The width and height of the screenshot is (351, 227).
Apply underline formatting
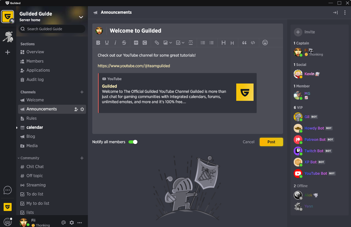[x=107, y=43]
